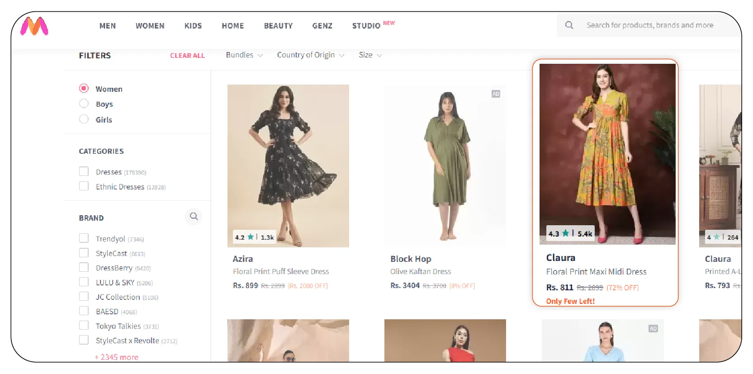753x374 pixels.
Task: Check the Tokyo Talkies brand filter
Action: tap(84, 326)
